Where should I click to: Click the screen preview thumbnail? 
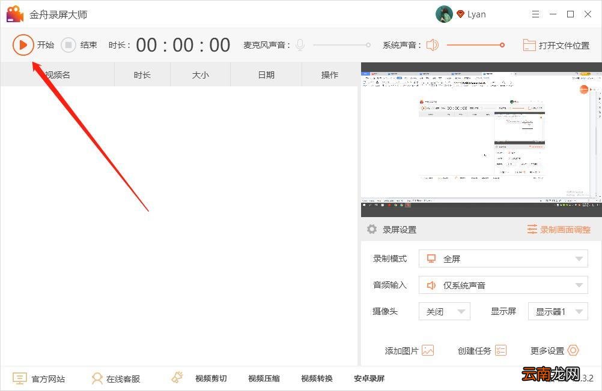tap(481, 140)
